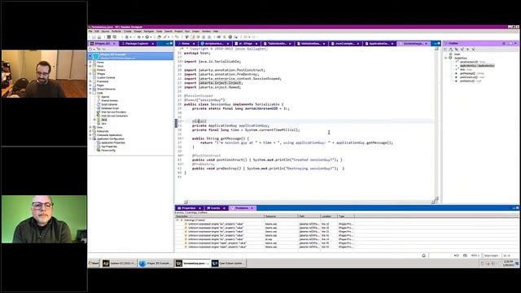Switch to the JsonExample editor tab
Screen dimensions: 521x293
pyautogui.click(x=344, y=43)
